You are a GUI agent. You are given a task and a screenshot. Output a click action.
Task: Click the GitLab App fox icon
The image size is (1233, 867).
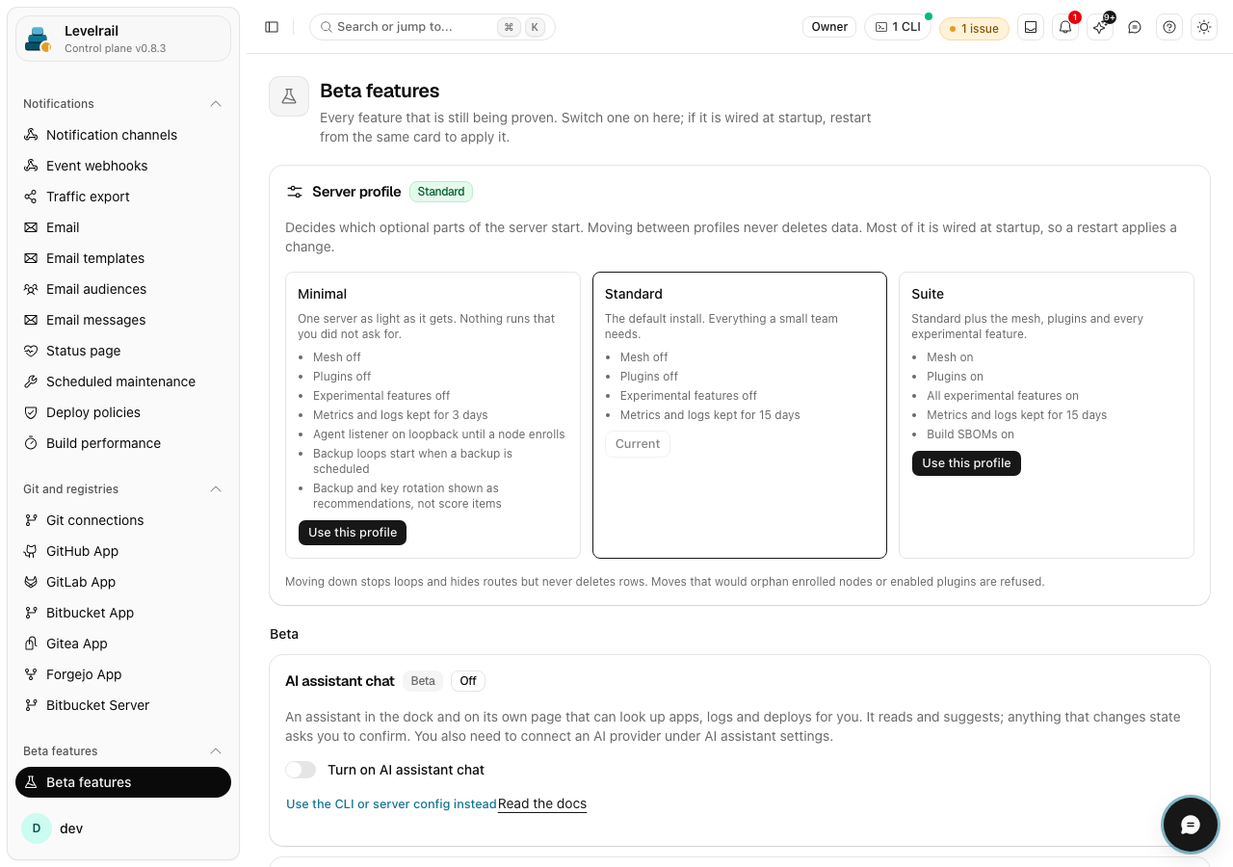(x=31, y=582)
